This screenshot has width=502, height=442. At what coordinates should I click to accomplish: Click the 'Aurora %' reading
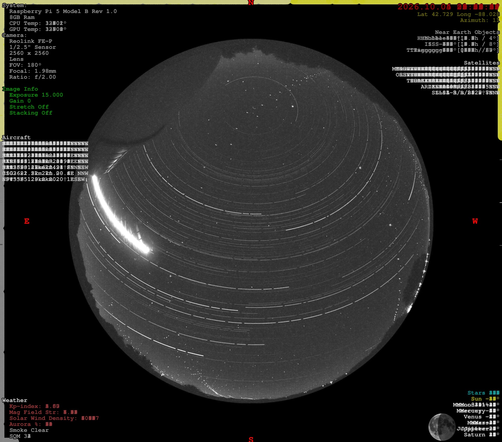coord(31,424)
